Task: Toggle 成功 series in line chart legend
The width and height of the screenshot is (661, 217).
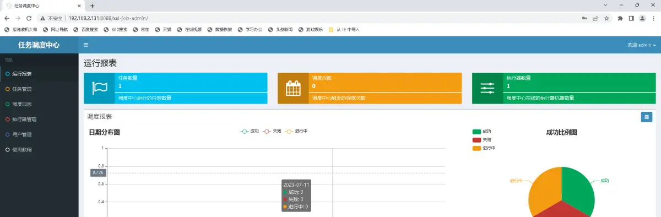Action: point(250,131)
